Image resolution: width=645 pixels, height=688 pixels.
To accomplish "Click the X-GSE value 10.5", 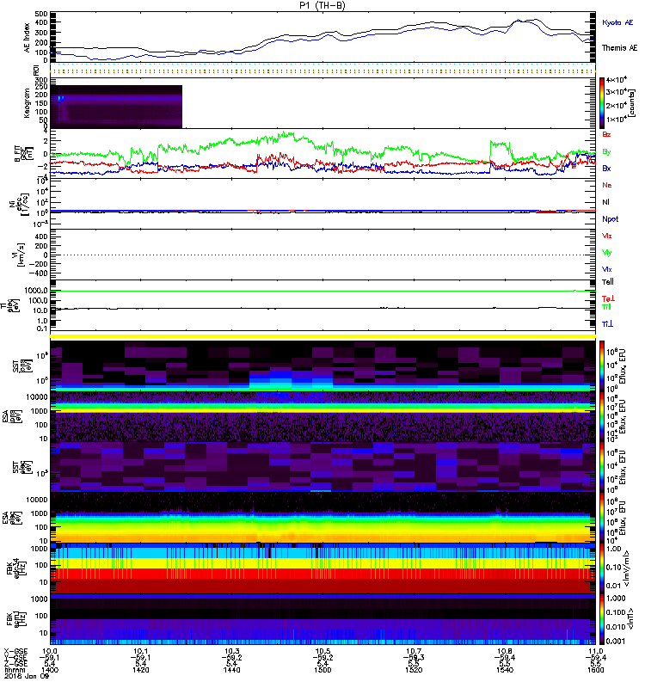I will point(322,651).
